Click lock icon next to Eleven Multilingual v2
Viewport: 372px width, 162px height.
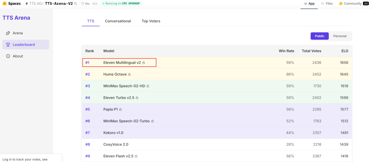tap(144, 63)
